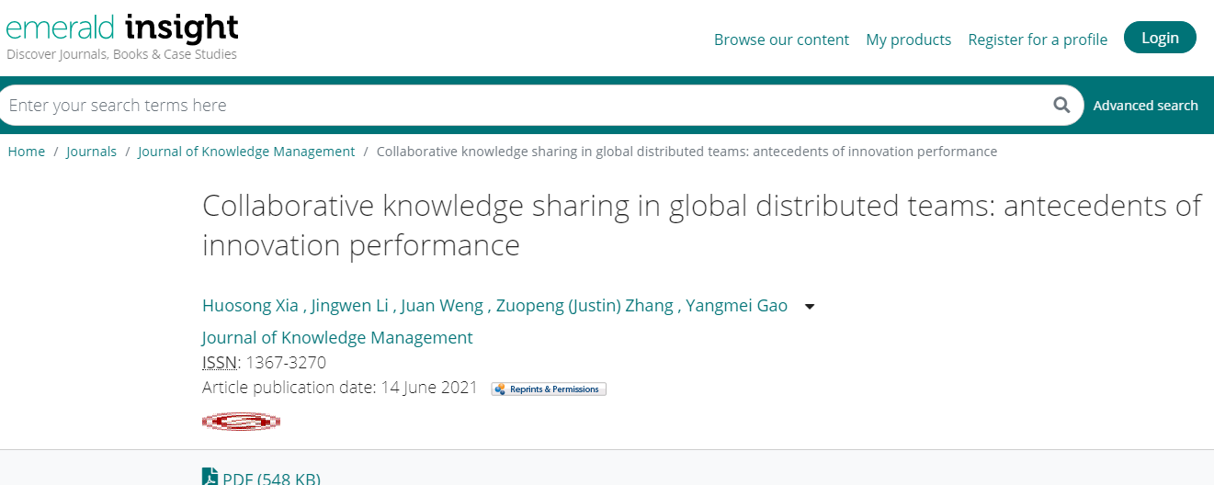Click the red badge below publication date
The height and width of the screenshot is (485, 1214).
(x=241, y=422)
